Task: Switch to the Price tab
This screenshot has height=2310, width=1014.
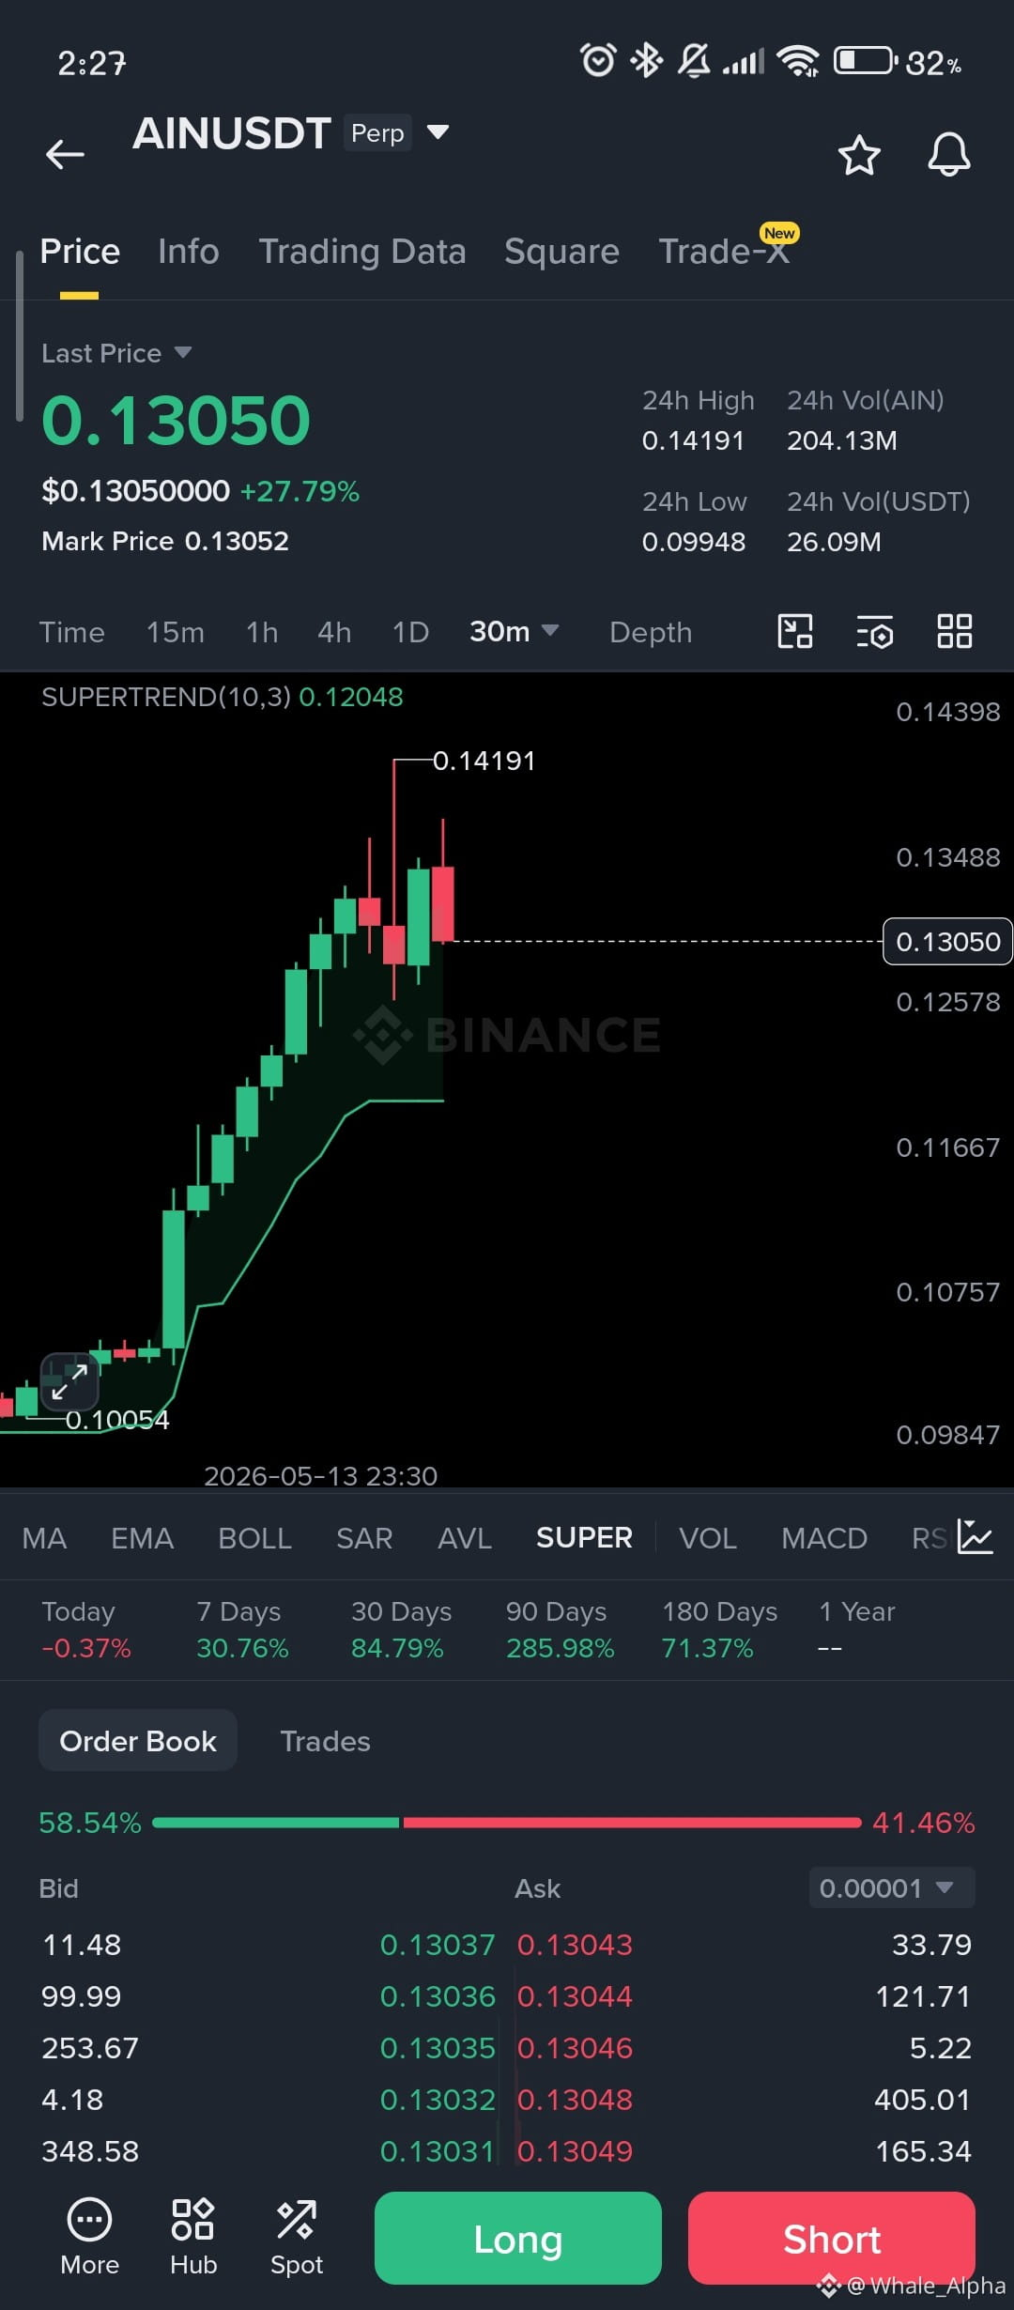Action: [80, 252]
